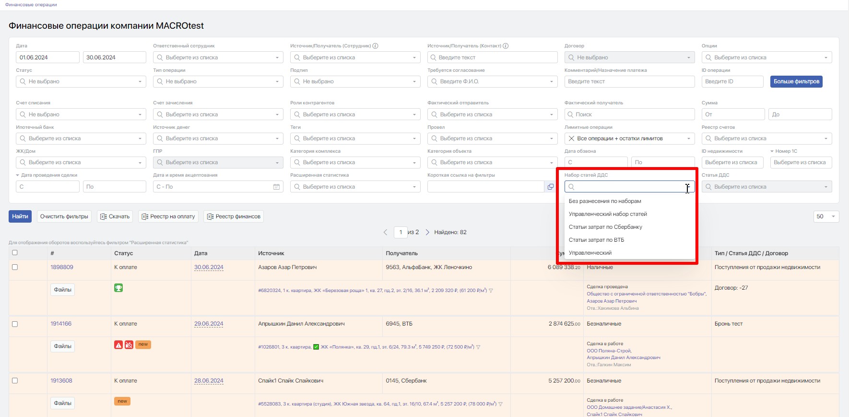This screenshot has height=417, width=849.
Task: Open calendar icon in acceptance date field
Action: tap(276, 187)
